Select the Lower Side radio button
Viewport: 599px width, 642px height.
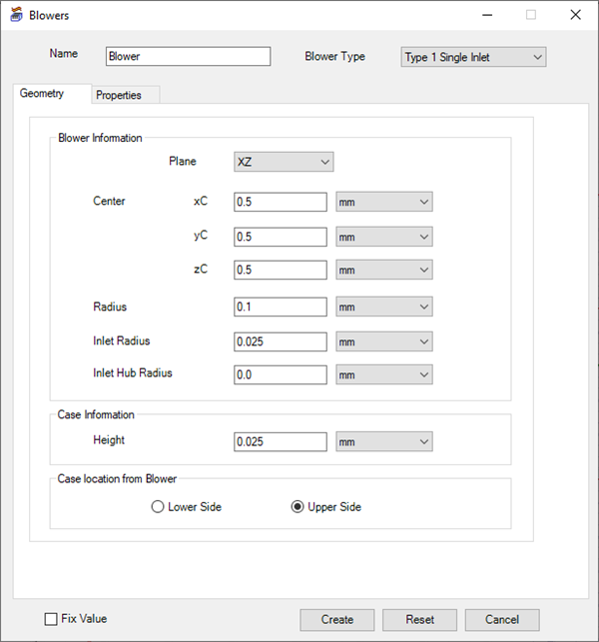(x=157, y=507)
